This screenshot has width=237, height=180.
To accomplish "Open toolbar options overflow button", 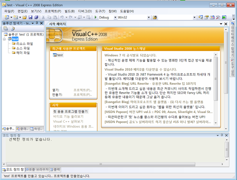I will coord(233,17).
